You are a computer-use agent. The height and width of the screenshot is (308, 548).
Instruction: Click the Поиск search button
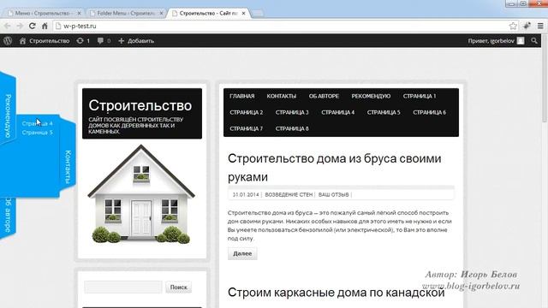point(179,287)
